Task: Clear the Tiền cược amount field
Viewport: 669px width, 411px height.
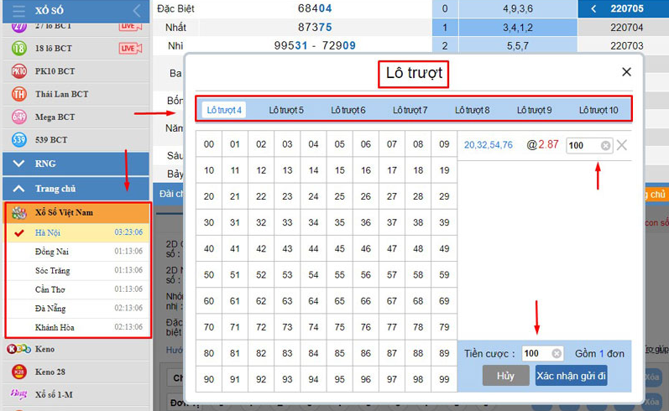Action: 557,354
